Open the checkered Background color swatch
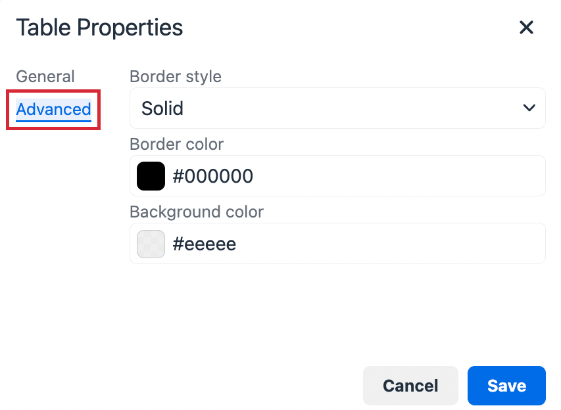 151,244
